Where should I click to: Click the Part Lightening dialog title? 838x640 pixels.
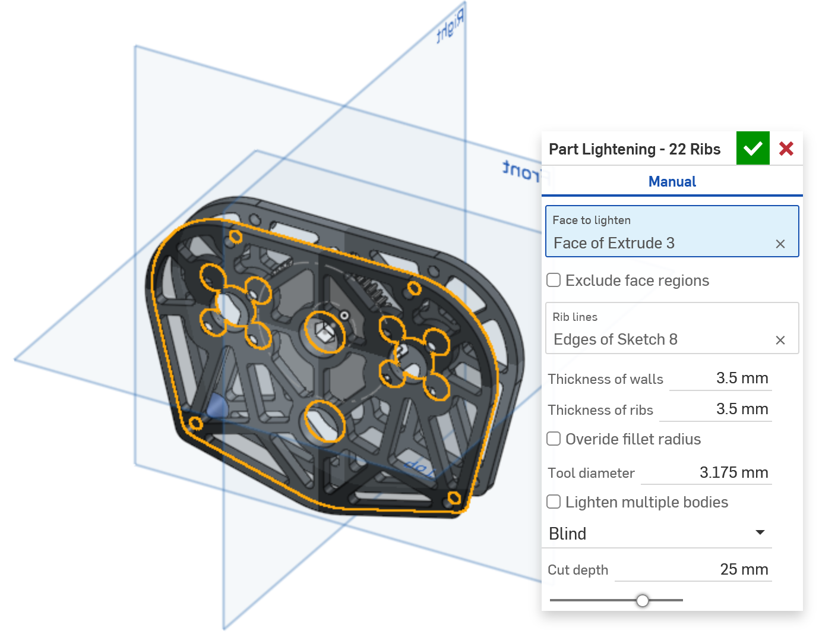[x=634, y=149]
